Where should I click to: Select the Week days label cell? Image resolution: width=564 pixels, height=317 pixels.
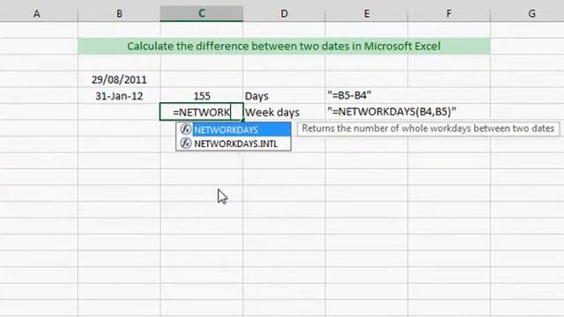284,112
